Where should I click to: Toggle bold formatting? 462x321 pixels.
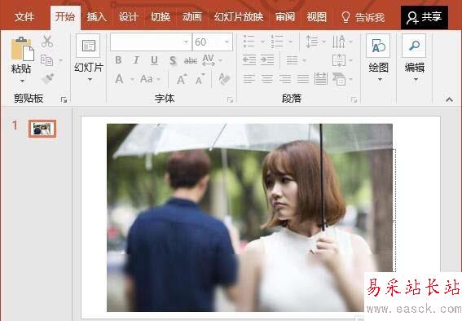point(118,60)
